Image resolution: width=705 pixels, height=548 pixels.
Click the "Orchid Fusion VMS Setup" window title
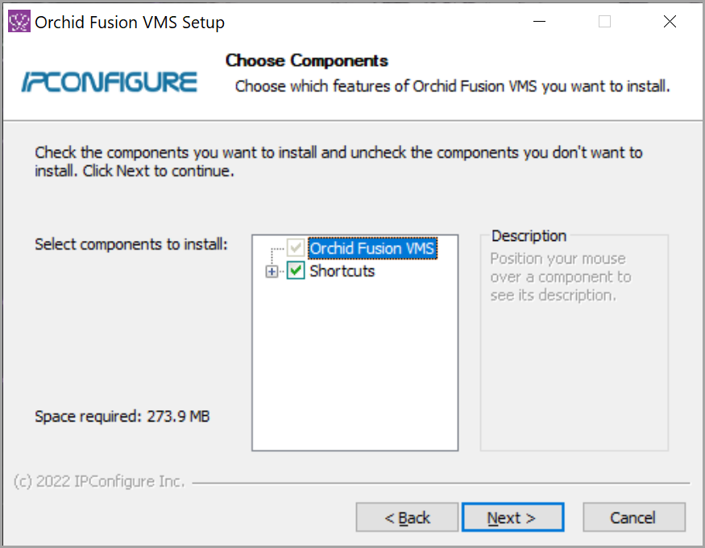coord(130,23)
